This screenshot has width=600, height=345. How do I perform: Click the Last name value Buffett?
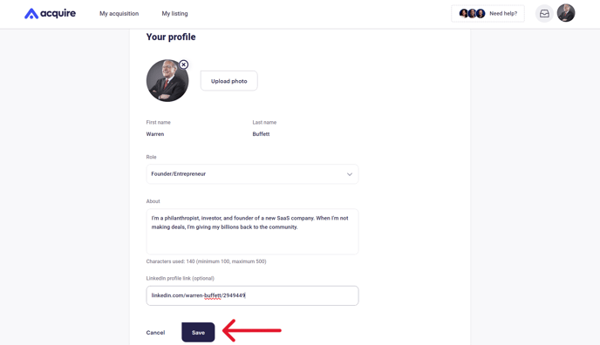tap(261, 134)
